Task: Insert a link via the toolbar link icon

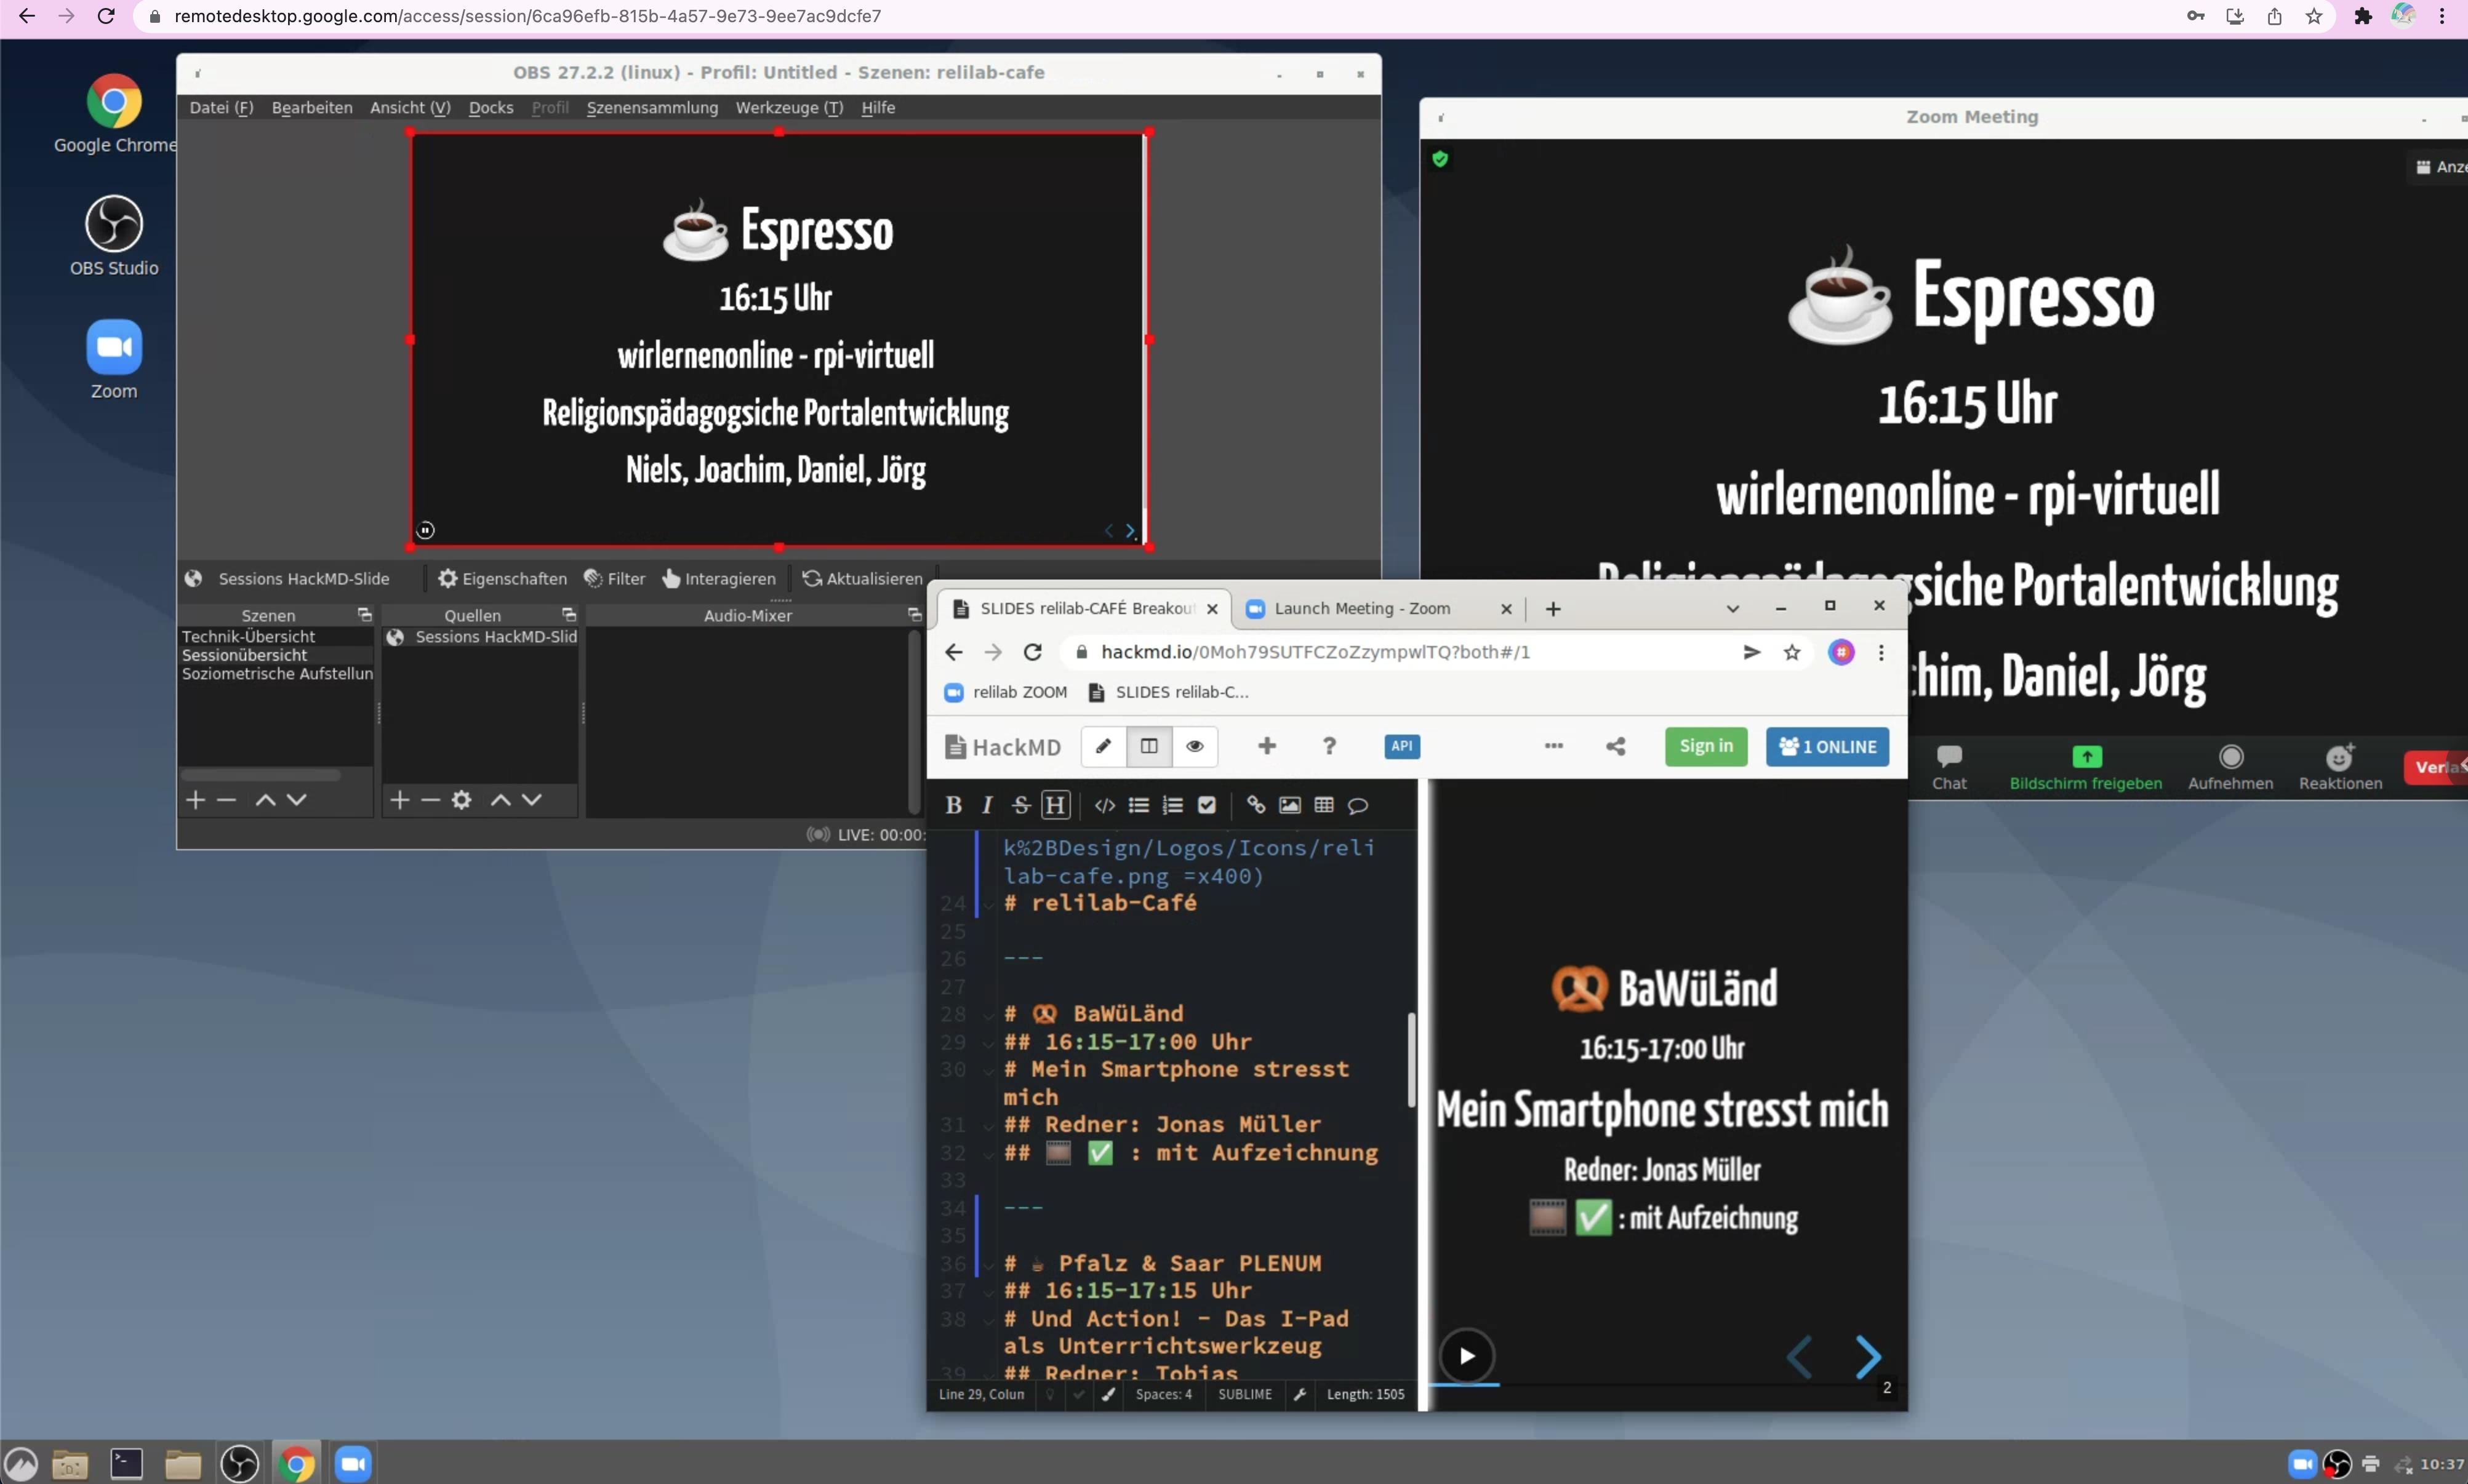Action: [1255, 805]
